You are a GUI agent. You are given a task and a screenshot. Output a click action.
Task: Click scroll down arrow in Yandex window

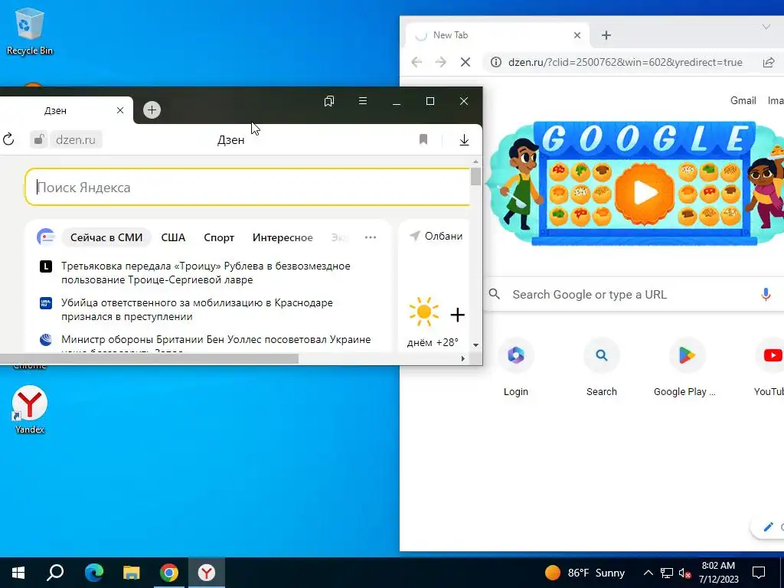click(x=475, y=345)
